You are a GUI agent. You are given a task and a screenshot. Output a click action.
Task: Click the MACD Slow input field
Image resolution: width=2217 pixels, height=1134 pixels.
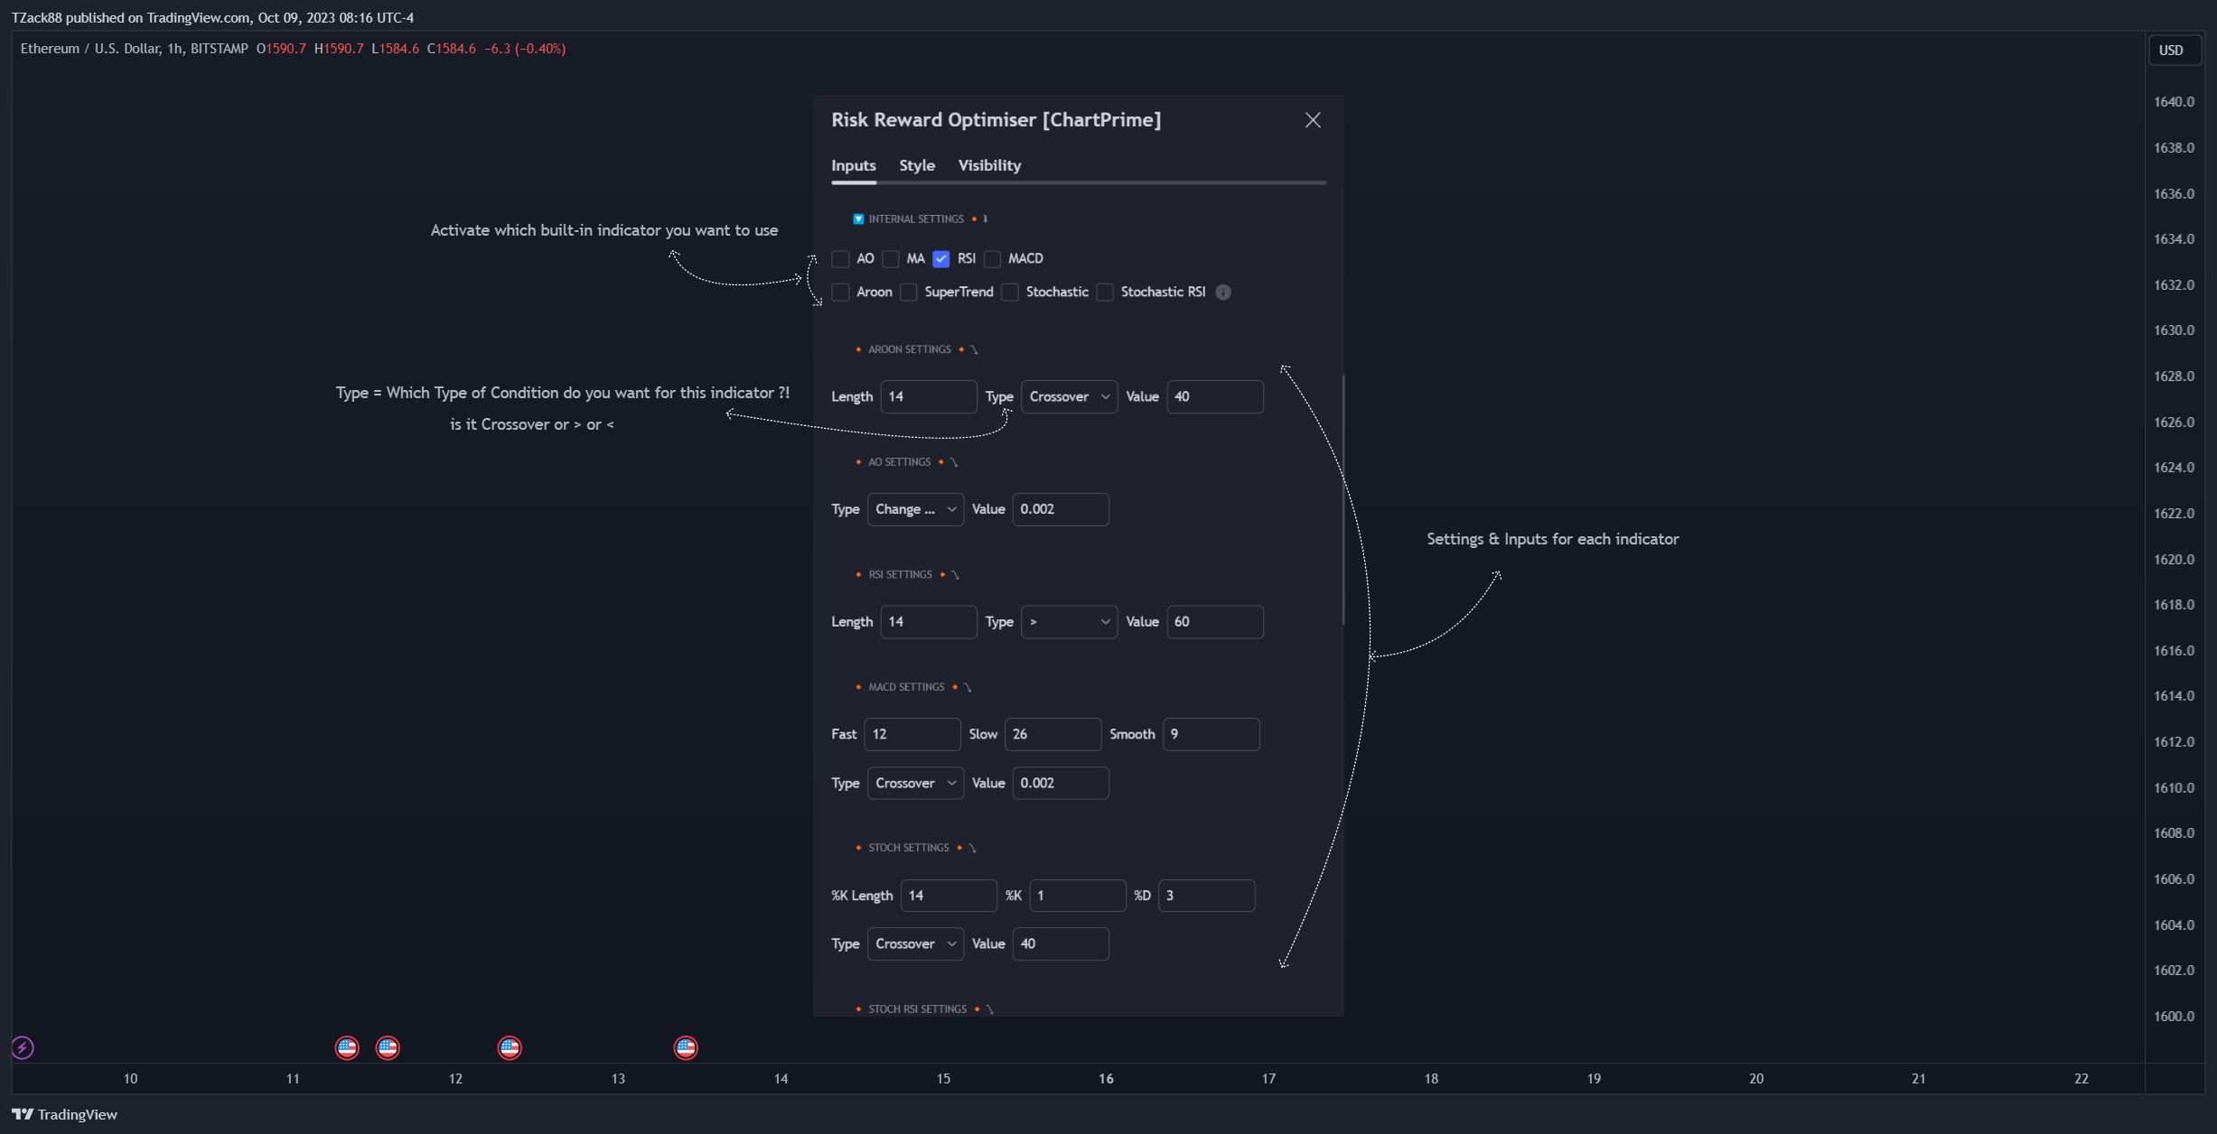pos(1052,734)
